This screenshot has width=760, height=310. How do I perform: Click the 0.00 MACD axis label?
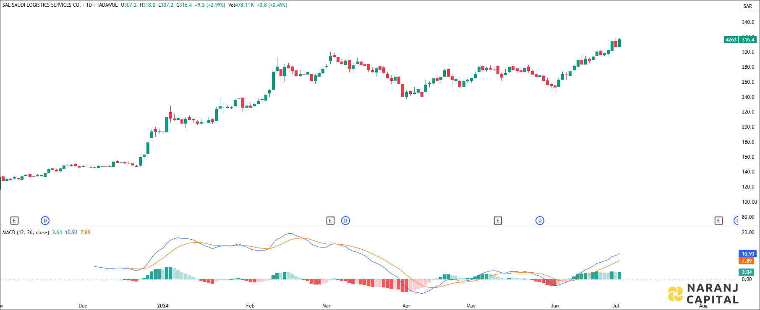747,279
